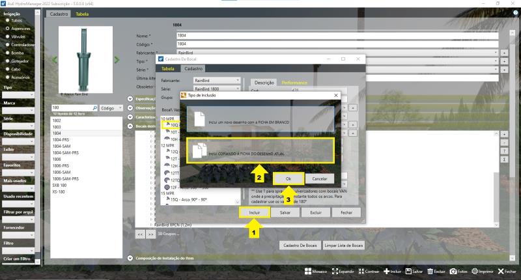Expand the Composição de Instalação do Item section
Viewport: 521px width, 280px height.
point(130,259)
